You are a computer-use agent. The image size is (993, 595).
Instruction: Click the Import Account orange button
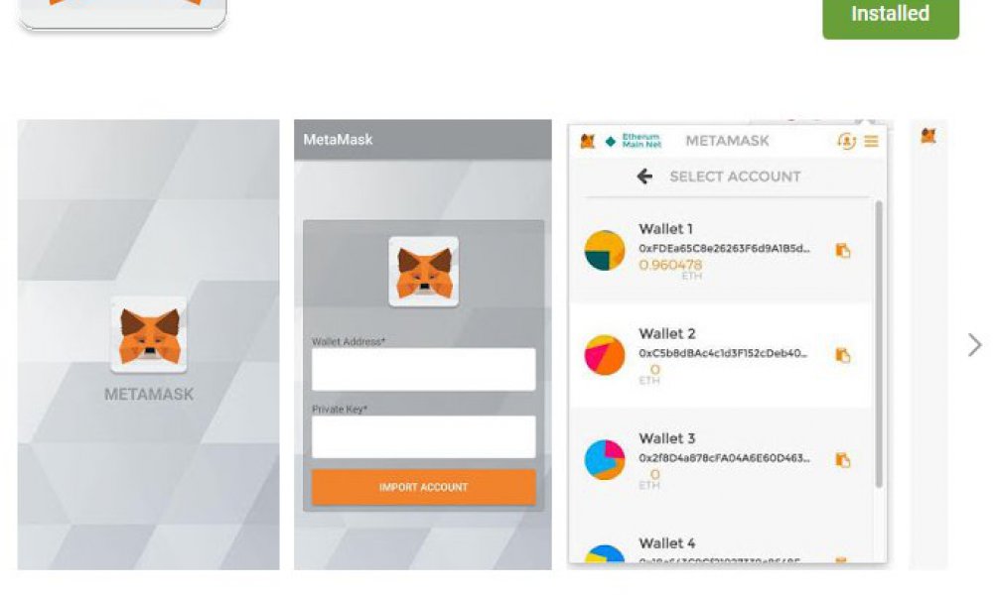click(424, 487)
